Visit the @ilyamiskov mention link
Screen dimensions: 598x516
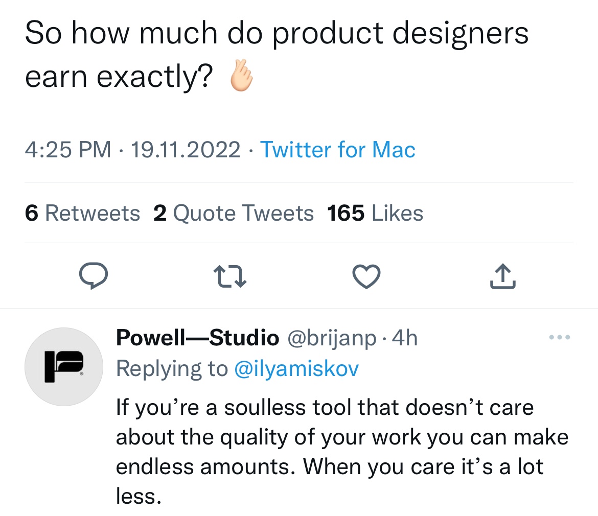[x=296, y=368]
